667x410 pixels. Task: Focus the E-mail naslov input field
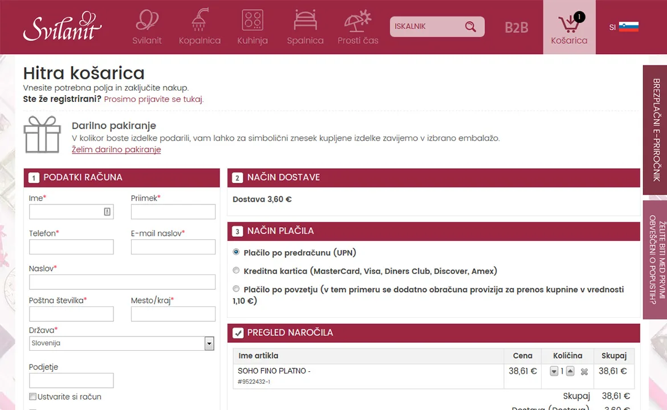tap(173, 247)
